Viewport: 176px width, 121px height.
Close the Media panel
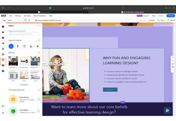pos(40,26)
